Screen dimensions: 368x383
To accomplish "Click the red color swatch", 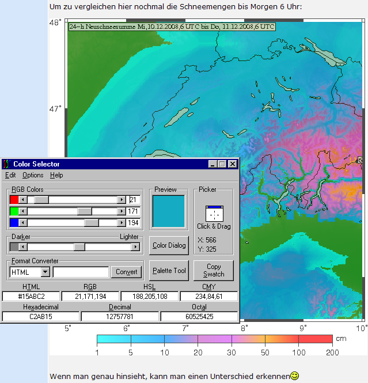I will [14, 199].
